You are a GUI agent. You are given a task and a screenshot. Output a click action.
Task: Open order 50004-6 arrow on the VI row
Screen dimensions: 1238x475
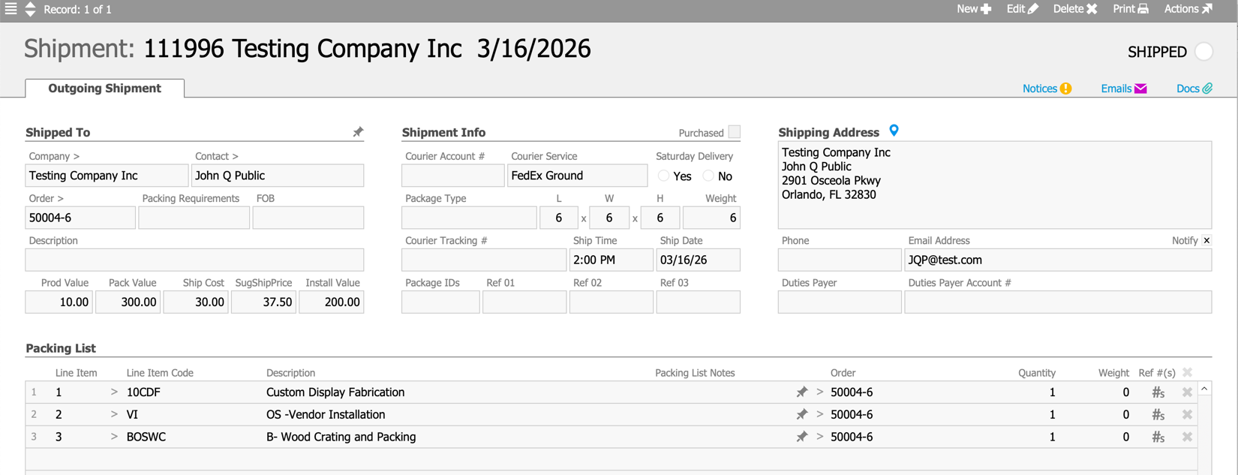pyautogui.click(x=819, y=414)
